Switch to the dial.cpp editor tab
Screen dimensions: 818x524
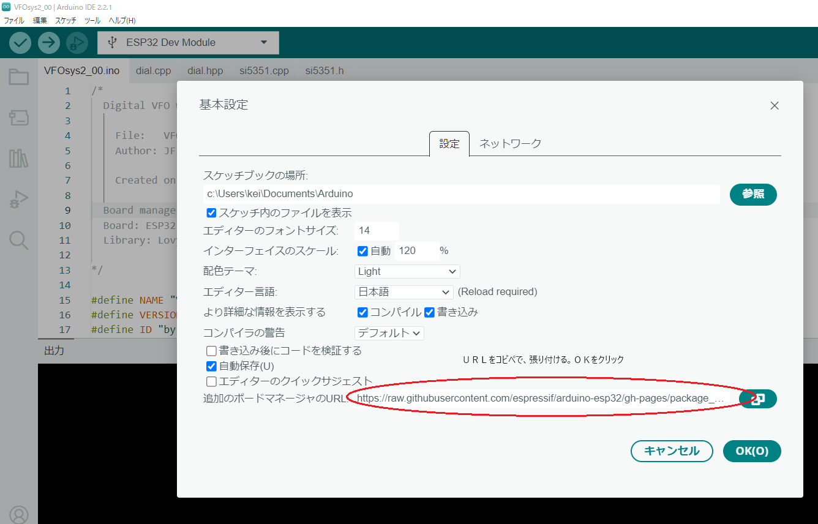coord(154,70)
